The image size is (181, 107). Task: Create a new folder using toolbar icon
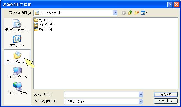[x=137, y=13]
